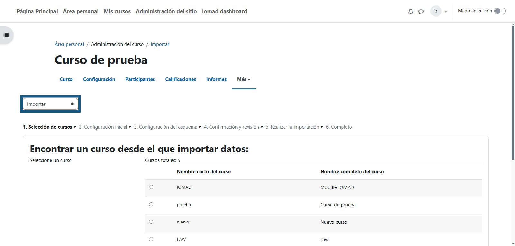Open Administración del sitio in top menu
Image resolution: width=515 pixels, height=246 pixels.
pyautogui.click(x=166, y=11)
